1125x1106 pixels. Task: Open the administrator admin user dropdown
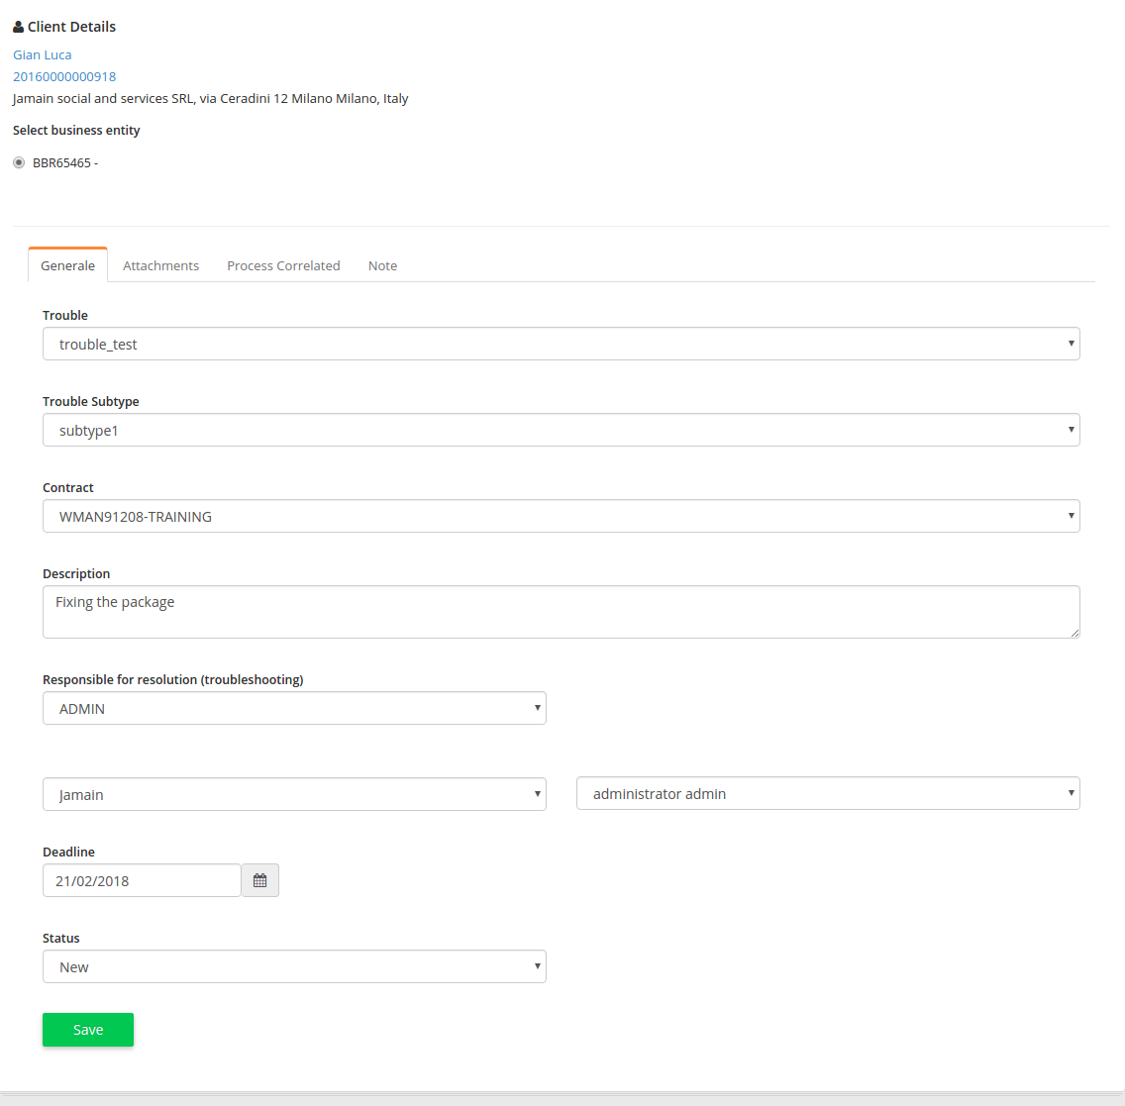[827, 795]
